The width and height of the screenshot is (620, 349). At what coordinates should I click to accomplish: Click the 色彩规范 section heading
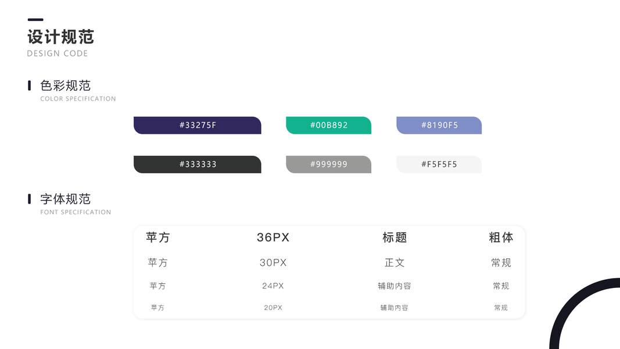tap(65, 86)
